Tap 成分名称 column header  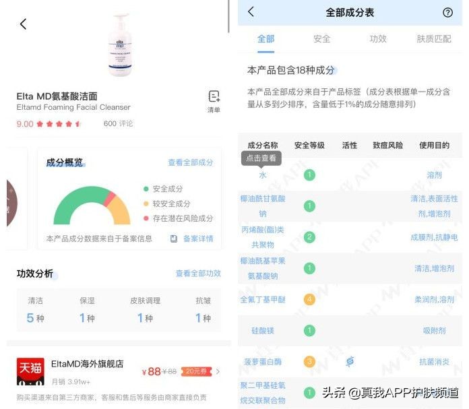pyautogui.click(x=263, y=146)
